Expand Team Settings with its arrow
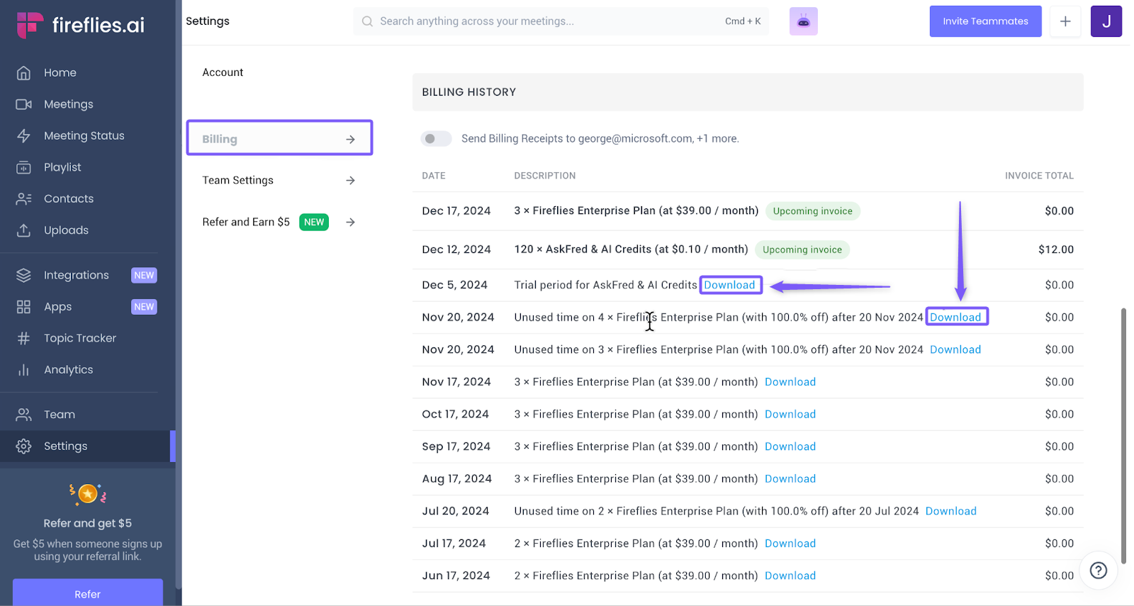Screen dimensions: 1134x606 coord(350,181)
